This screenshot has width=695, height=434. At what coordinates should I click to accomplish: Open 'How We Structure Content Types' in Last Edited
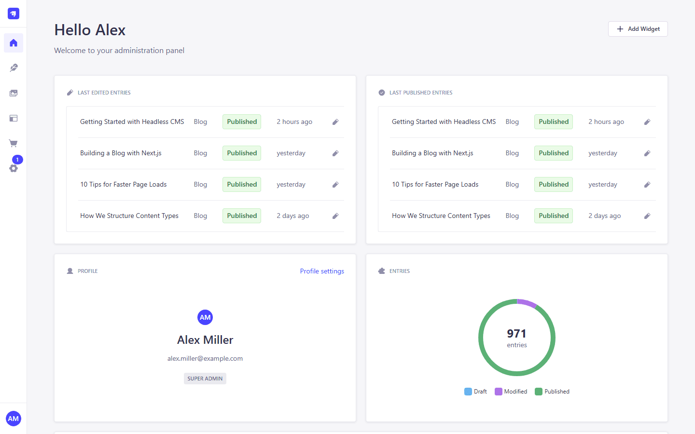tap(129, 216)
